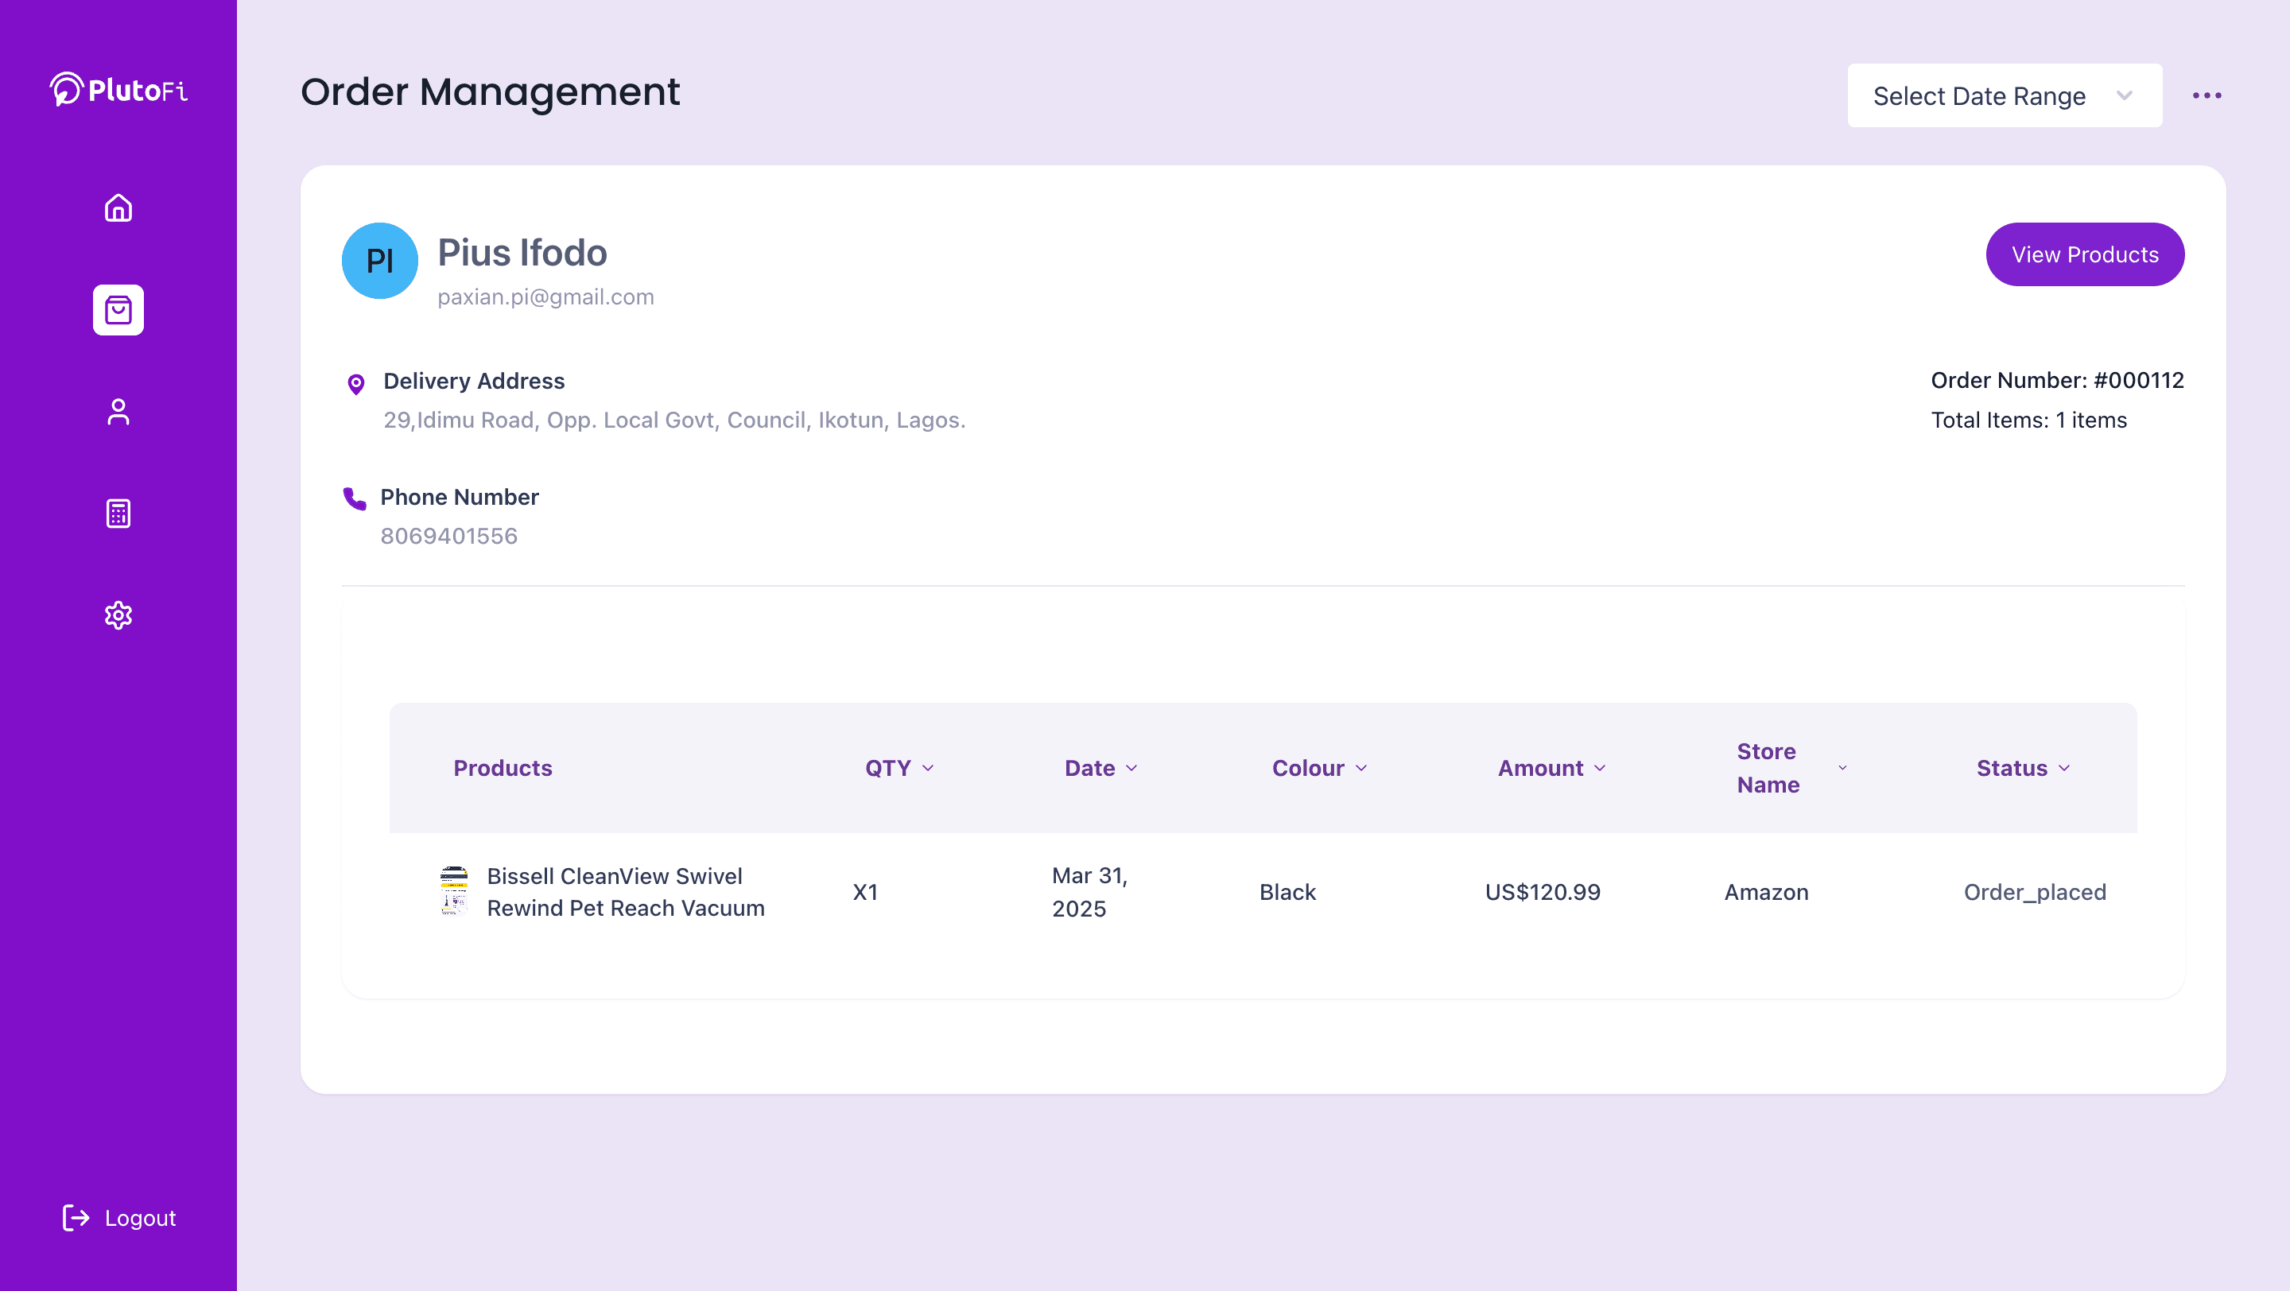The width and height of the screenshot is (2290, 1291).
Task: Click the PI avatar circle
Action: point(379,260)
